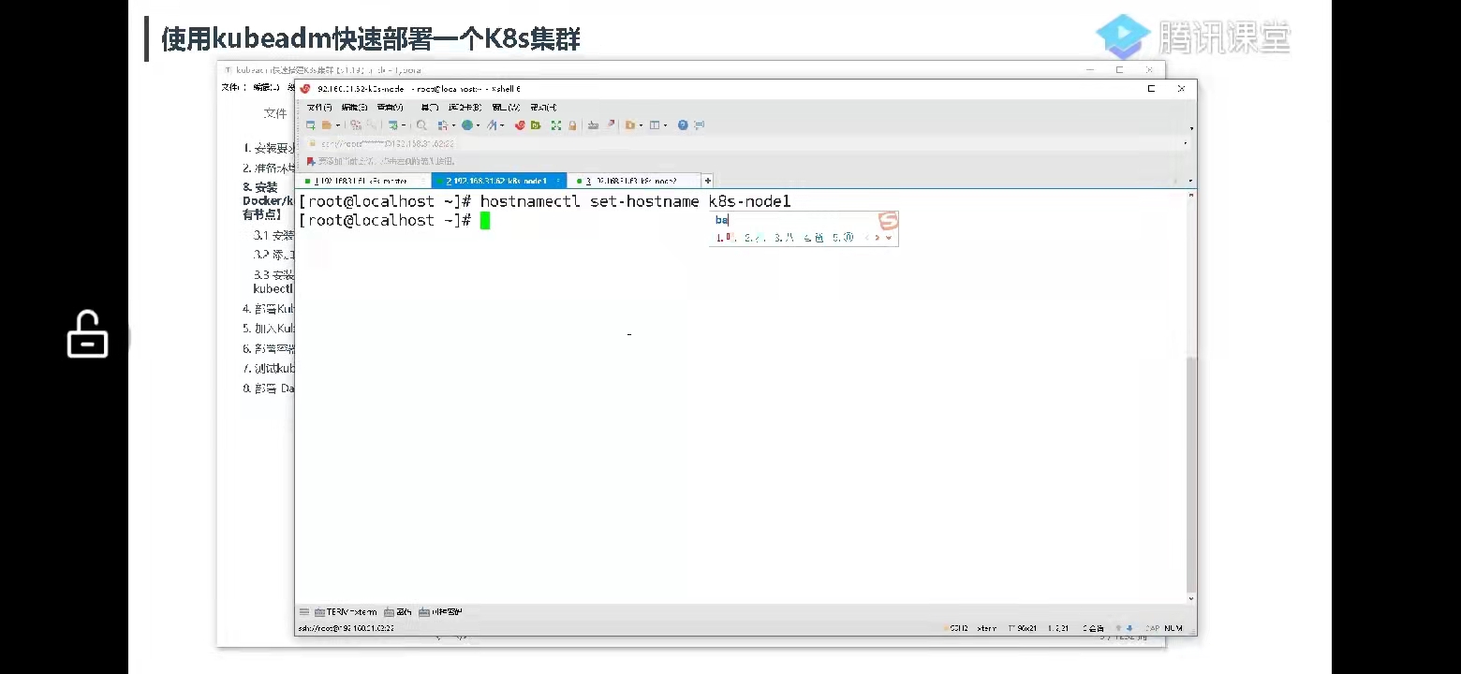Click the terminal prompt area at cursor
Screen dimensions: 1461x674
click(485, 221)
